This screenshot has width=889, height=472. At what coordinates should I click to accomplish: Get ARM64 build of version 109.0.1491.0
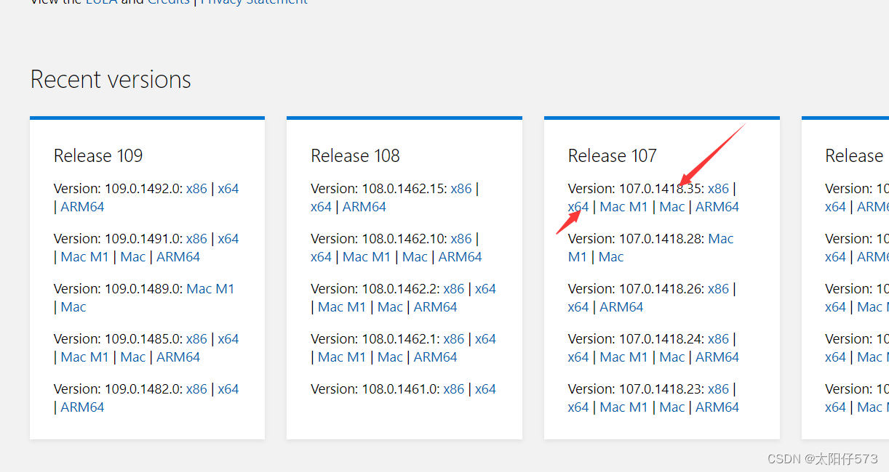tap(178, 257)
